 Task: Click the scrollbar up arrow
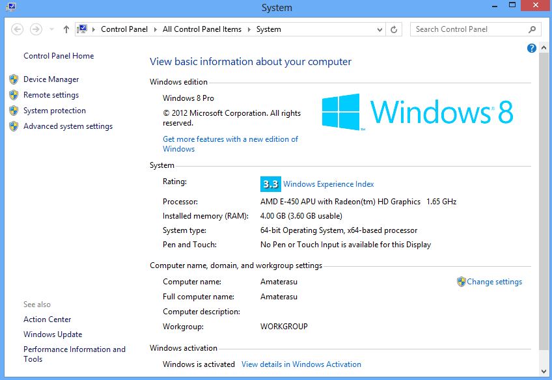544,47
